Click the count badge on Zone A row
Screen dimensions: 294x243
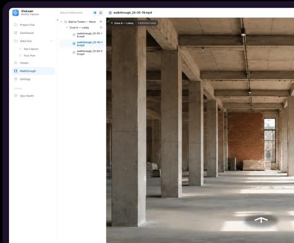(101, 27)
